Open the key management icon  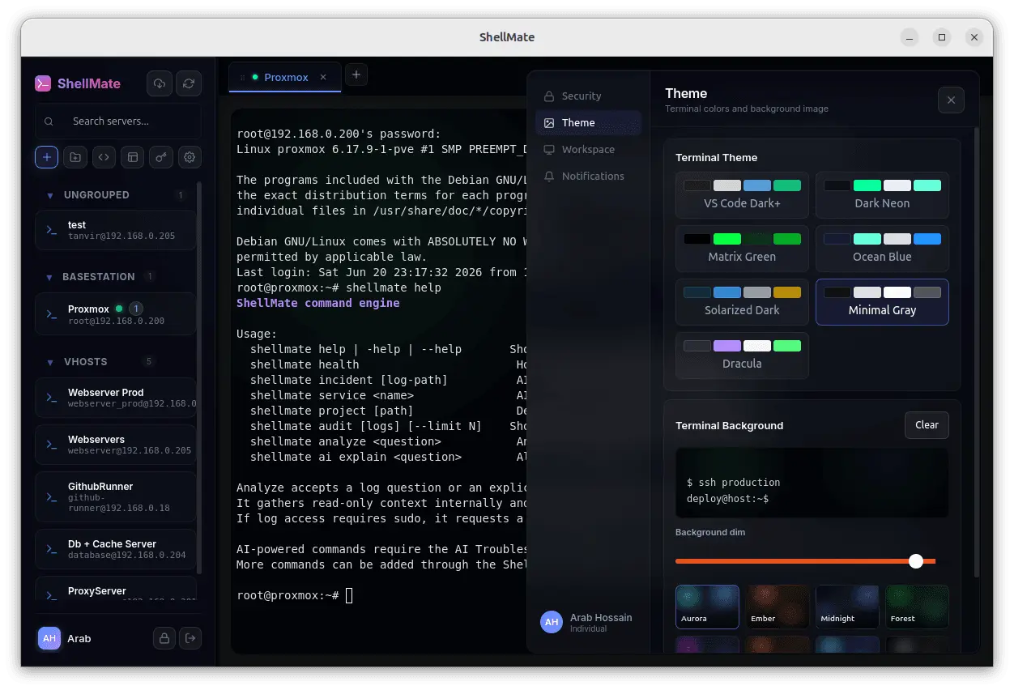pyautogui.click(x=161, y=157)
